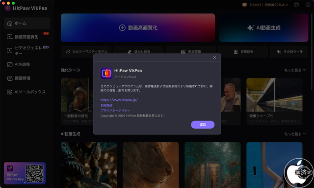
Task: Open the user account icon
Action: [308, 5]
